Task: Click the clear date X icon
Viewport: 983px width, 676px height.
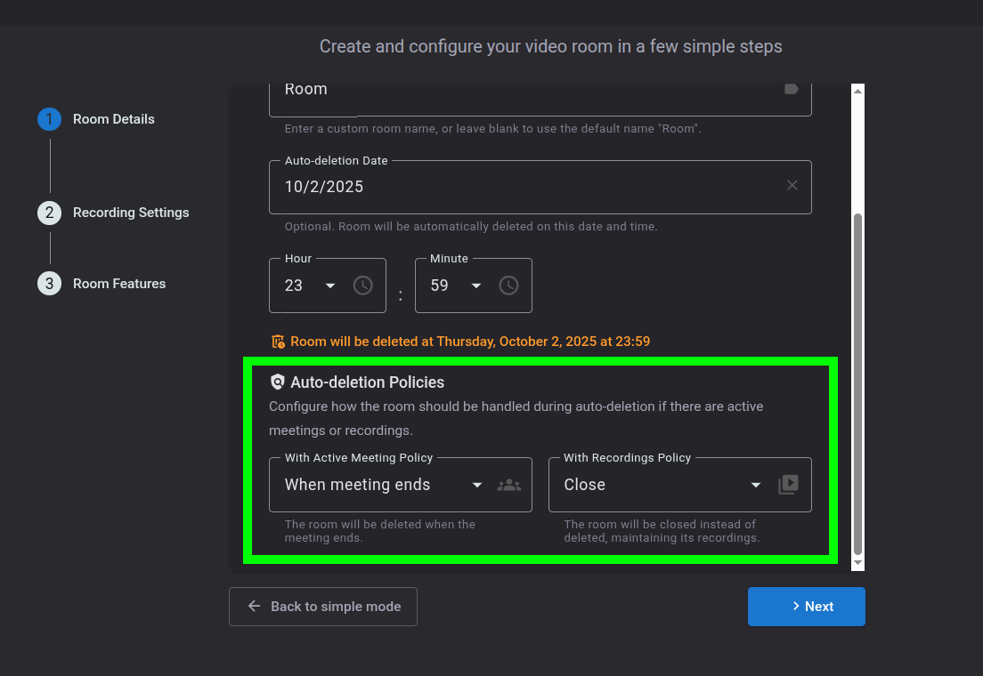Action: [792, 186]
